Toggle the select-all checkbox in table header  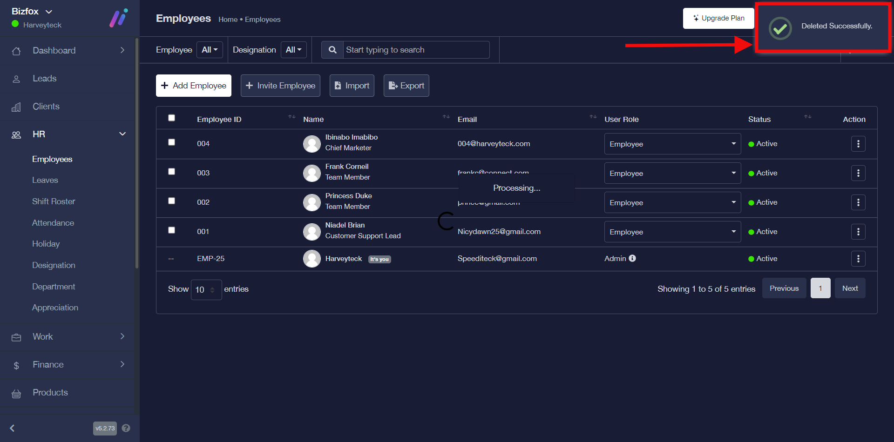[x=171, y=118]
